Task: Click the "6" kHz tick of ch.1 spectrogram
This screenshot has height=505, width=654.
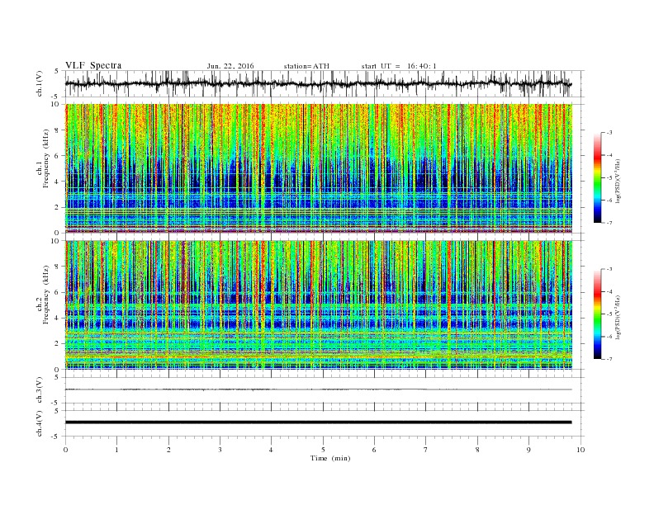Action: point(58,156)
